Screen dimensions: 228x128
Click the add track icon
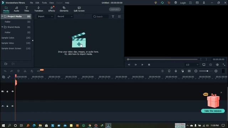click(x=4, y=77)
